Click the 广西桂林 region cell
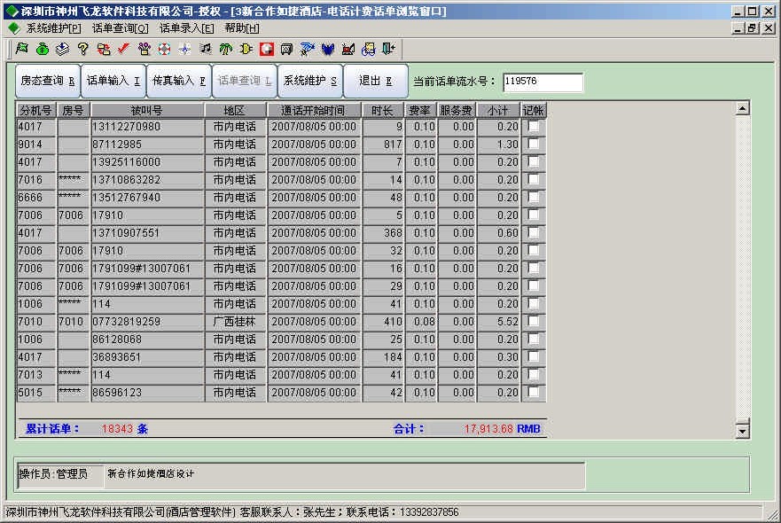Screen dimensions: 781x523 click(x=235, y=322)
